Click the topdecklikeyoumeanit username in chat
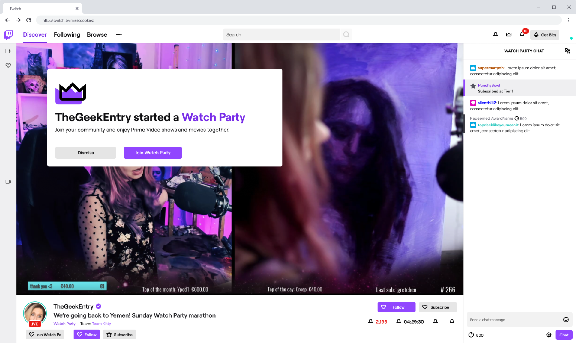This screenshot has height=343, width=576. 498,125
